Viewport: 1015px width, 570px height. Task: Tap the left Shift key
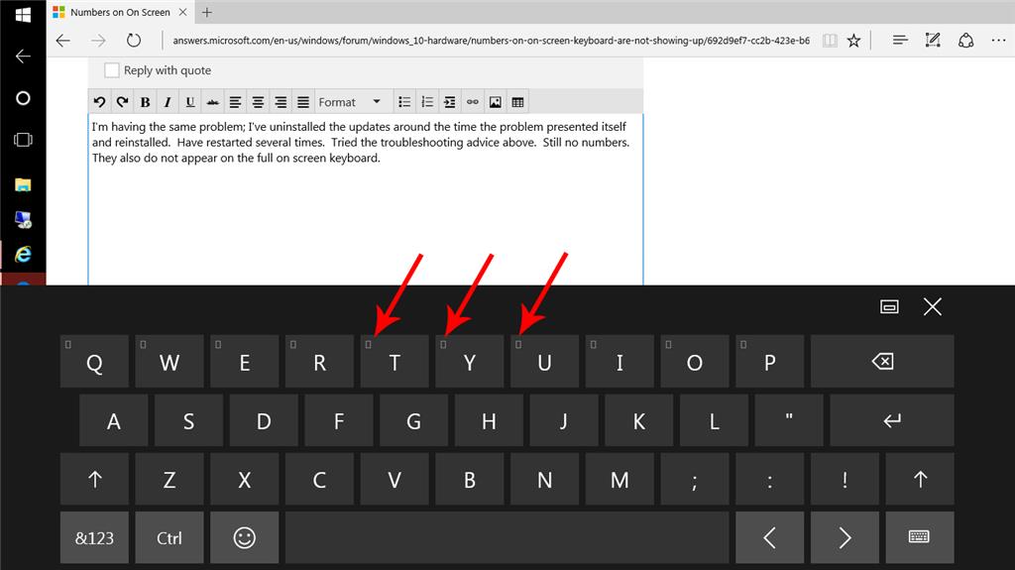click(x=94, y=479)
